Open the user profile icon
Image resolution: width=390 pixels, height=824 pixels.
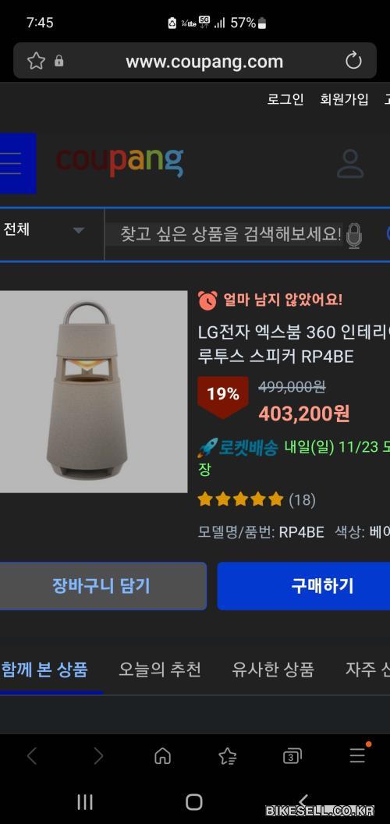pyautogui.click(x=350, y=163)
